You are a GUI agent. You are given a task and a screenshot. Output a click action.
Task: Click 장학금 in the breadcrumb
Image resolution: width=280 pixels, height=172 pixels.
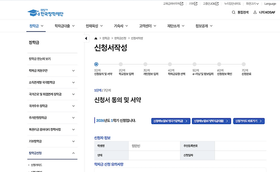[x=106, y=38]
